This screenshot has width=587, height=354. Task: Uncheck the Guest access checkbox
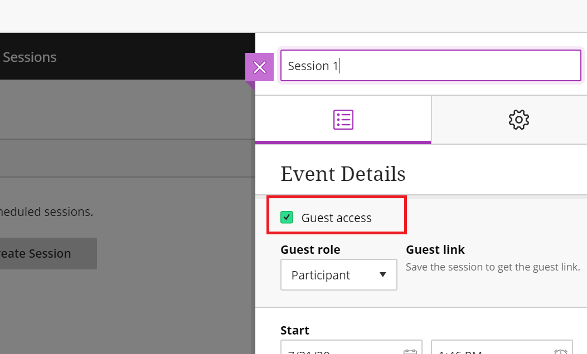(x=287, y=217)
